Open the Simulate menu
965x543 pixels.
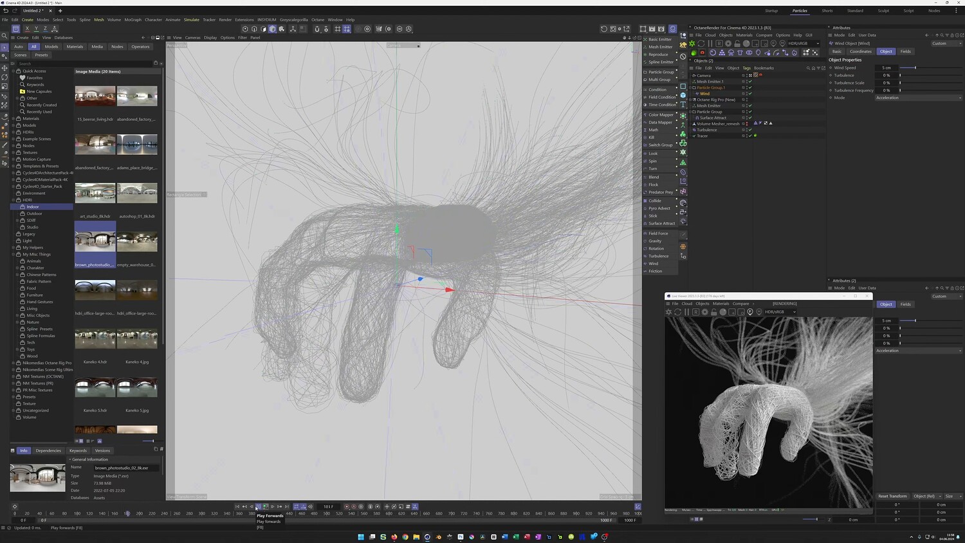click(192, 20)
